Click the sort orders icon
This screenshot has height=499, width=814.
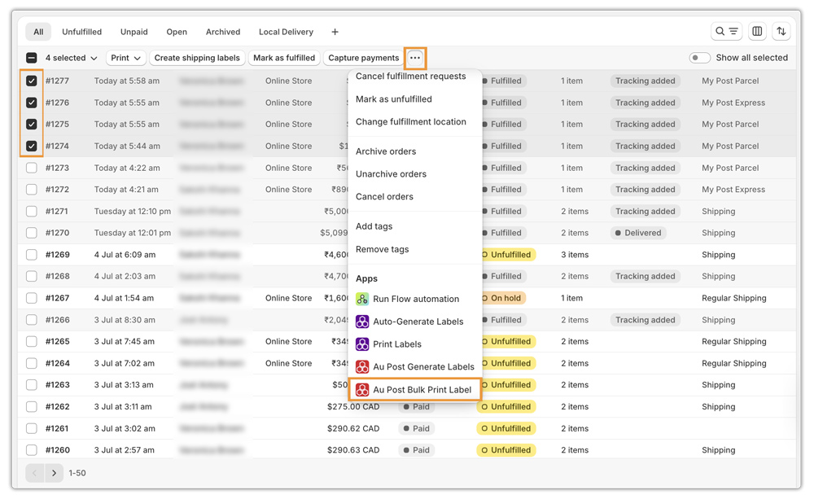point(781,32)
